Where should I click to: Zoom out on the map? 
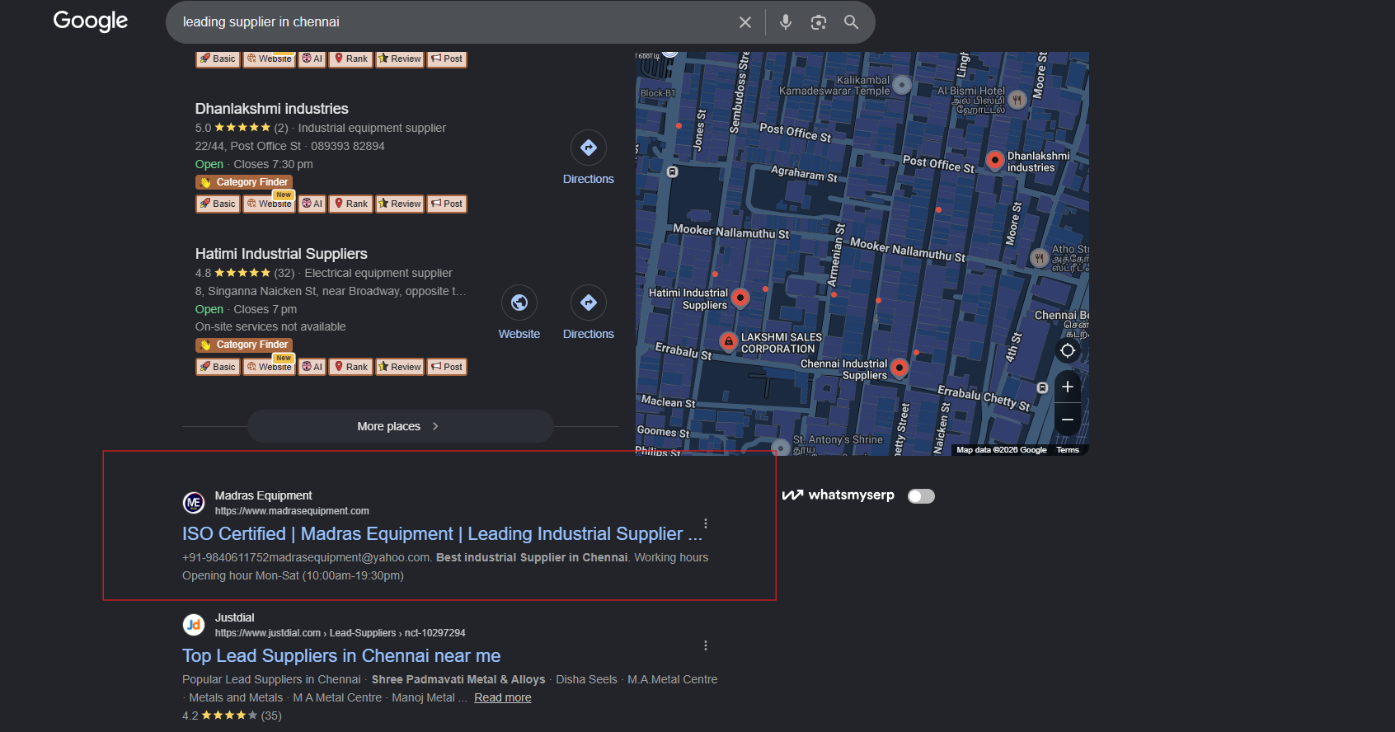coord(1068,420)
